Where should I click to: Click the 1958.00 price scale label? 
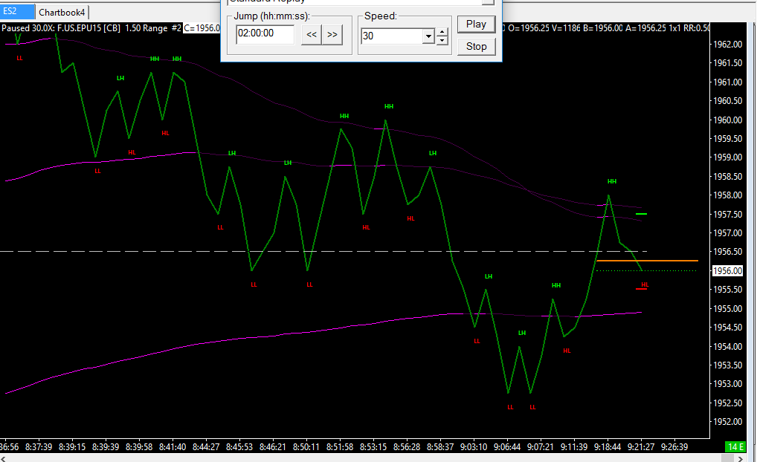[728, 195]
